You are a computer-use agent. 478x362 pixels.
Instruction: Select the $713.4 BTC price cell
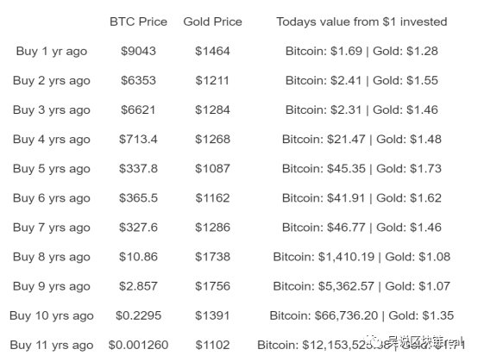pos(138,140)
